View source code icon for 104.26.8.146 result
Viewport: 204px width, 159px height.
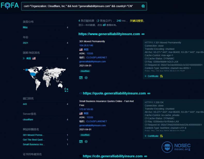click(81, 78)
